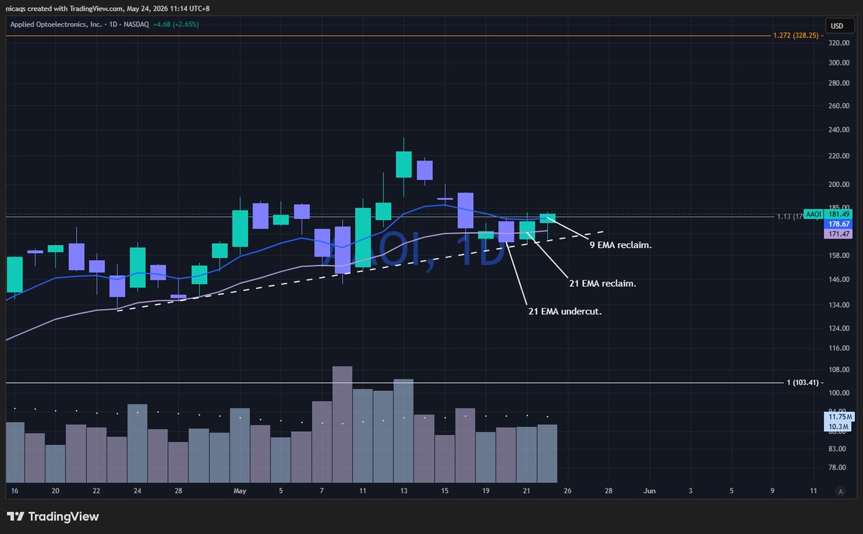
Task: Toggle the auto-scale 'A' button
Action: (839, 492)
